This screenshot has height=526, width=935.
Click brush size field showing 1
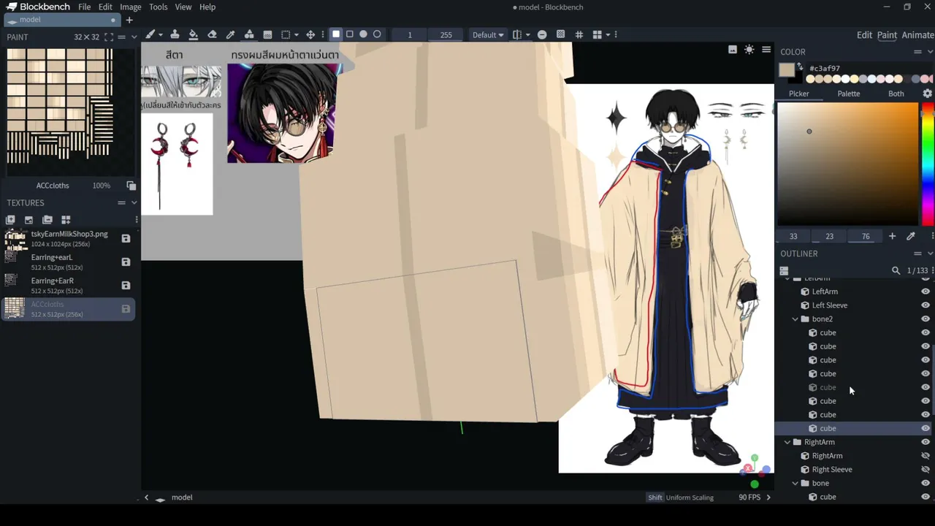(410, 34)
